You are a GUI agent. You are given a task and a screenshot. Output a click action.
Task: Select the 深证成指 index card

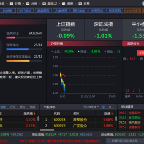[103, 30]
